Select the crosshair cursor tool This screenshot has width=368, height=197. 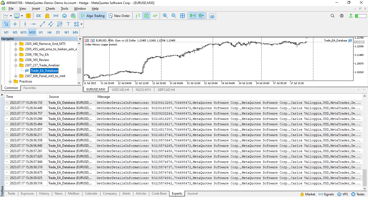click(x=15, y=24)
